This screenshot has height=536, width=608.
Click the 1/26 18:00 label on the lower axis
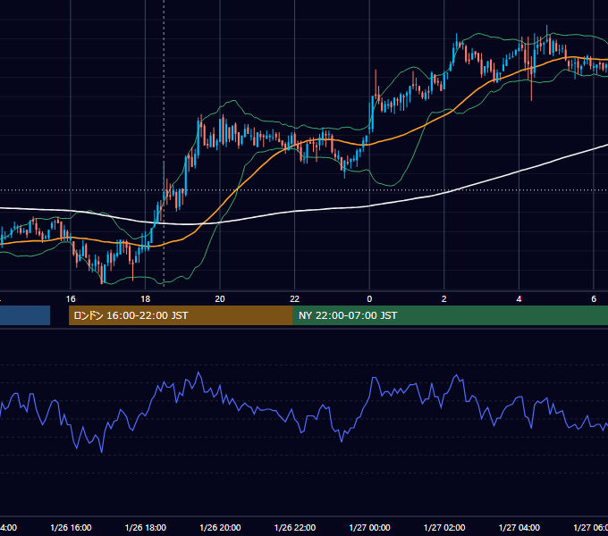146,528
